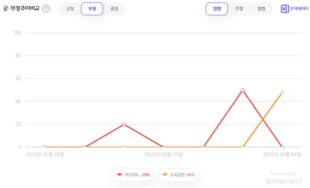Select the 긍정 sentiment tab

(70, 9)
